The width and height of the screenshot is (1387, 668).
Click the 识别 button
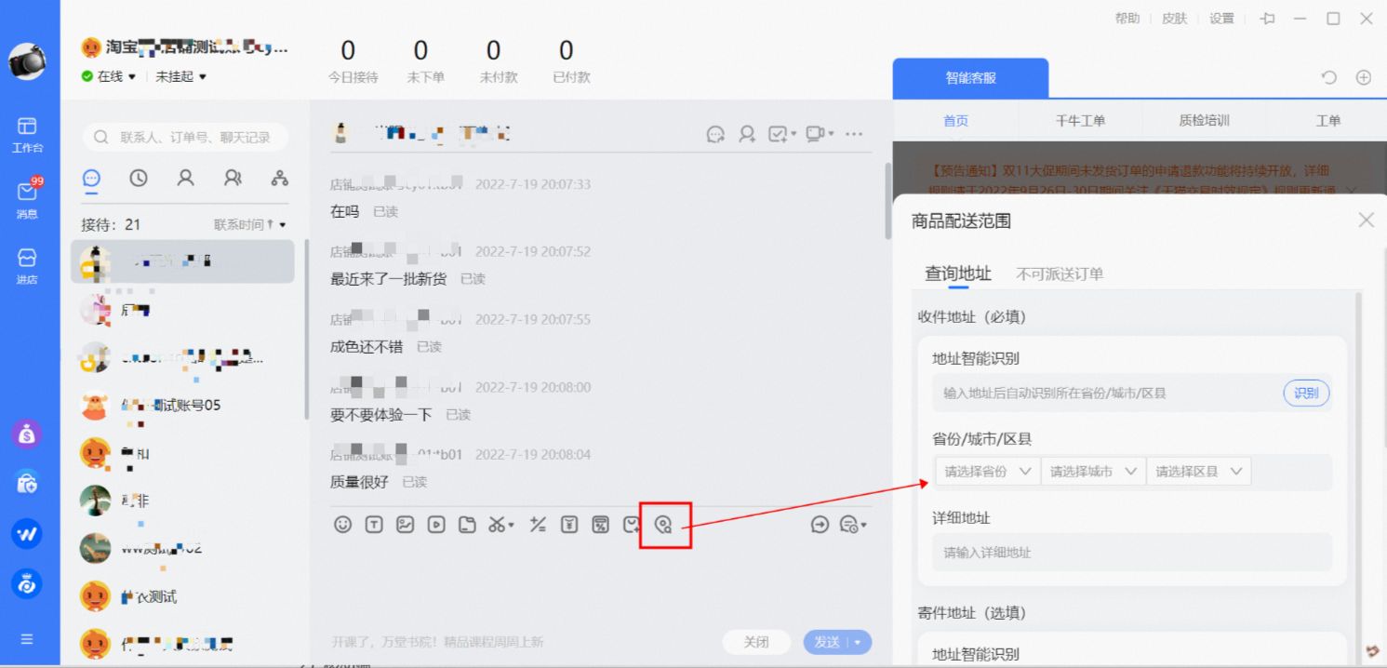coord(1307,393)
